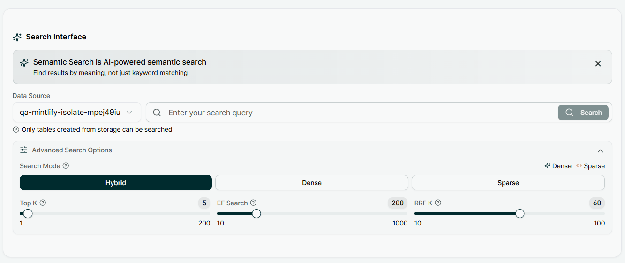Click the Search Interface heading
Viewport: 625px width, 263px height.
(56, 37)
